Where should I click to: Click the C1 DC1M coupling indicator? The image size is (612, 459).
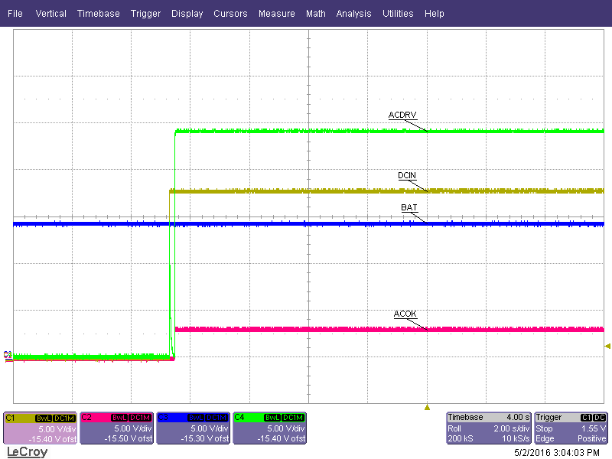[x=64, y=418]
